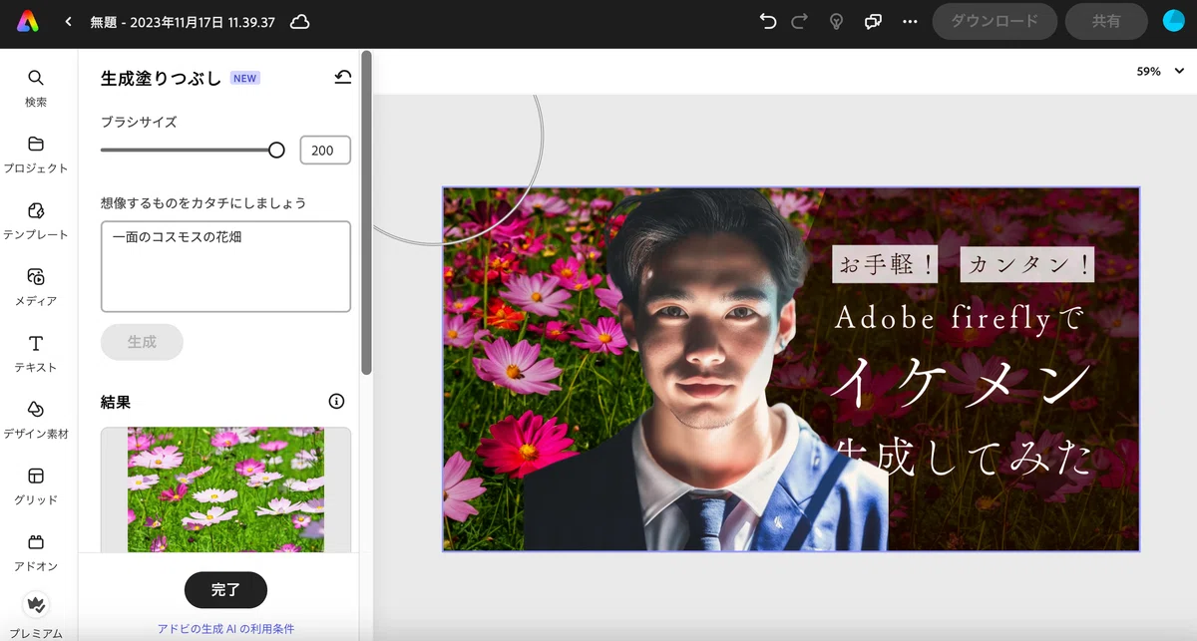Open the デザイン素材 panel
The width and height of the screenshot is (1197, 641).
(x=36, y=420)
